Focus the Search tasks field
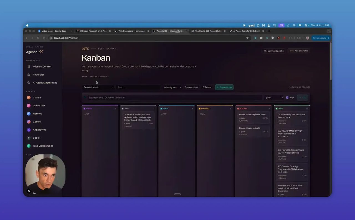This screenshot has height=220, width=355. click(138, 87)
